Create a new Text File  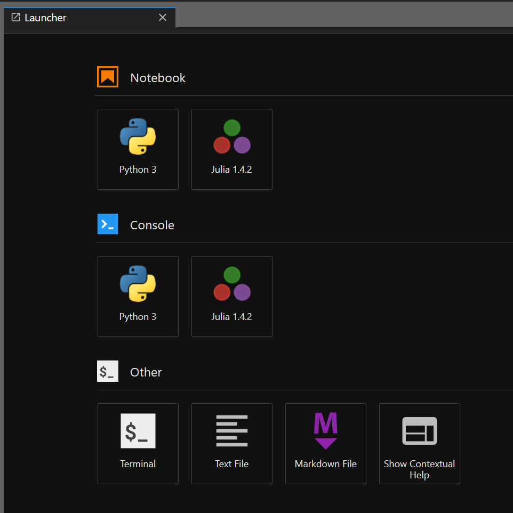tap(231, 444)
